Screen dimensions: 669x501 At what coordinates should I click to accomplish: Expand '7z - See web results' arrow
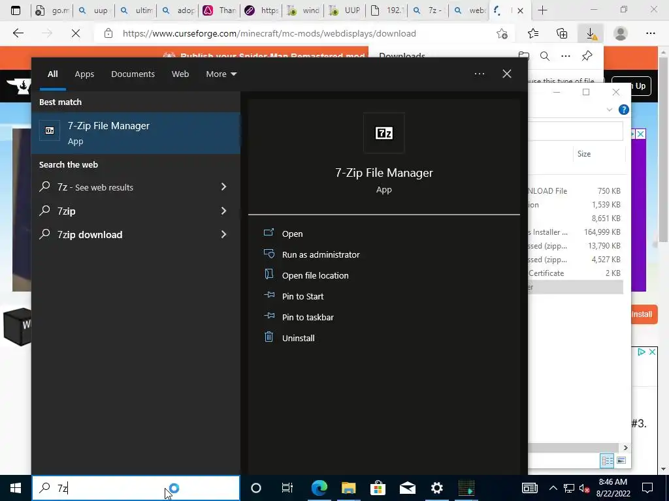pos(223,187)
